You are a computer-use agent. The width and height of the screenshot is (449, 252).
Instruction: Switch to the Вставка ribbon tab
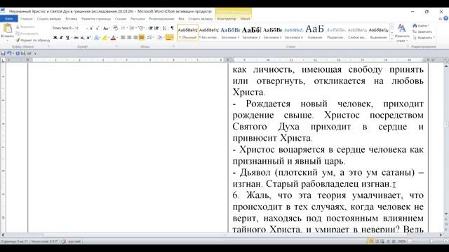(72, 19)
